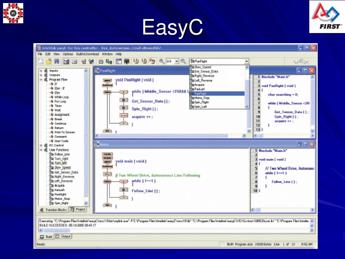Click the BUILD SUCCEEDED line in the build log
The height and width of the screenshot is (259, 345).
coord(68,225)
